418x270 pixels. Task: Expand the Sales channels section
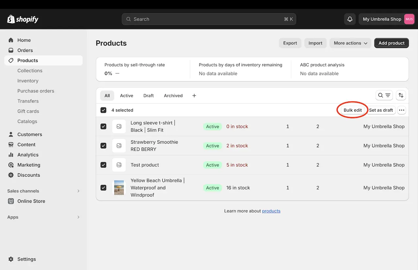(78, 191)
